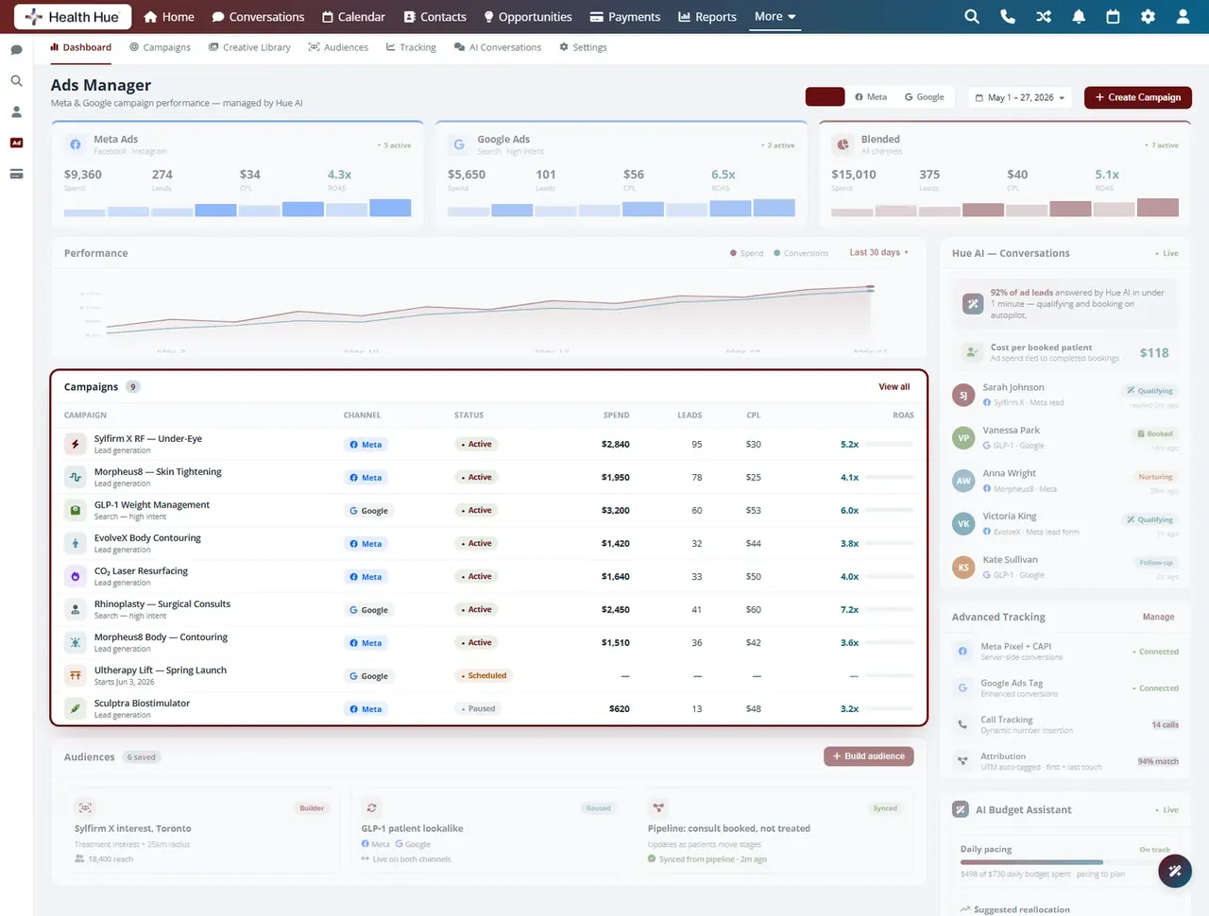Click the Rhinoplasty ROAS bar
This screenshot has height=916, width=1209.
(x=890, y=609)
